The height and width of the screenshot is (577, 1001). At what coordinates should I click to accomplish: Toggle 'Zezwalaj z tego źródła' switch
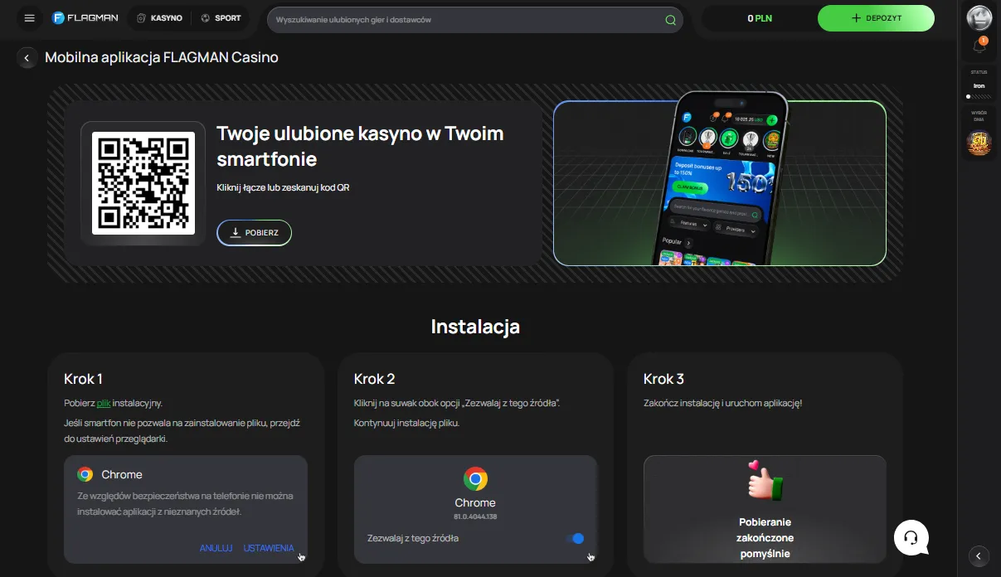pyautogui.click(x=575, y=538)
